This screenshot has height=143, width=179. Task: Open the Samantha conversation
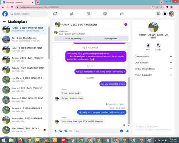point(24,110)
